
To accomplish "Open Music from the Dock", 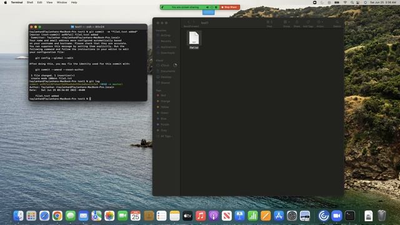I will [x=201, y=216].
